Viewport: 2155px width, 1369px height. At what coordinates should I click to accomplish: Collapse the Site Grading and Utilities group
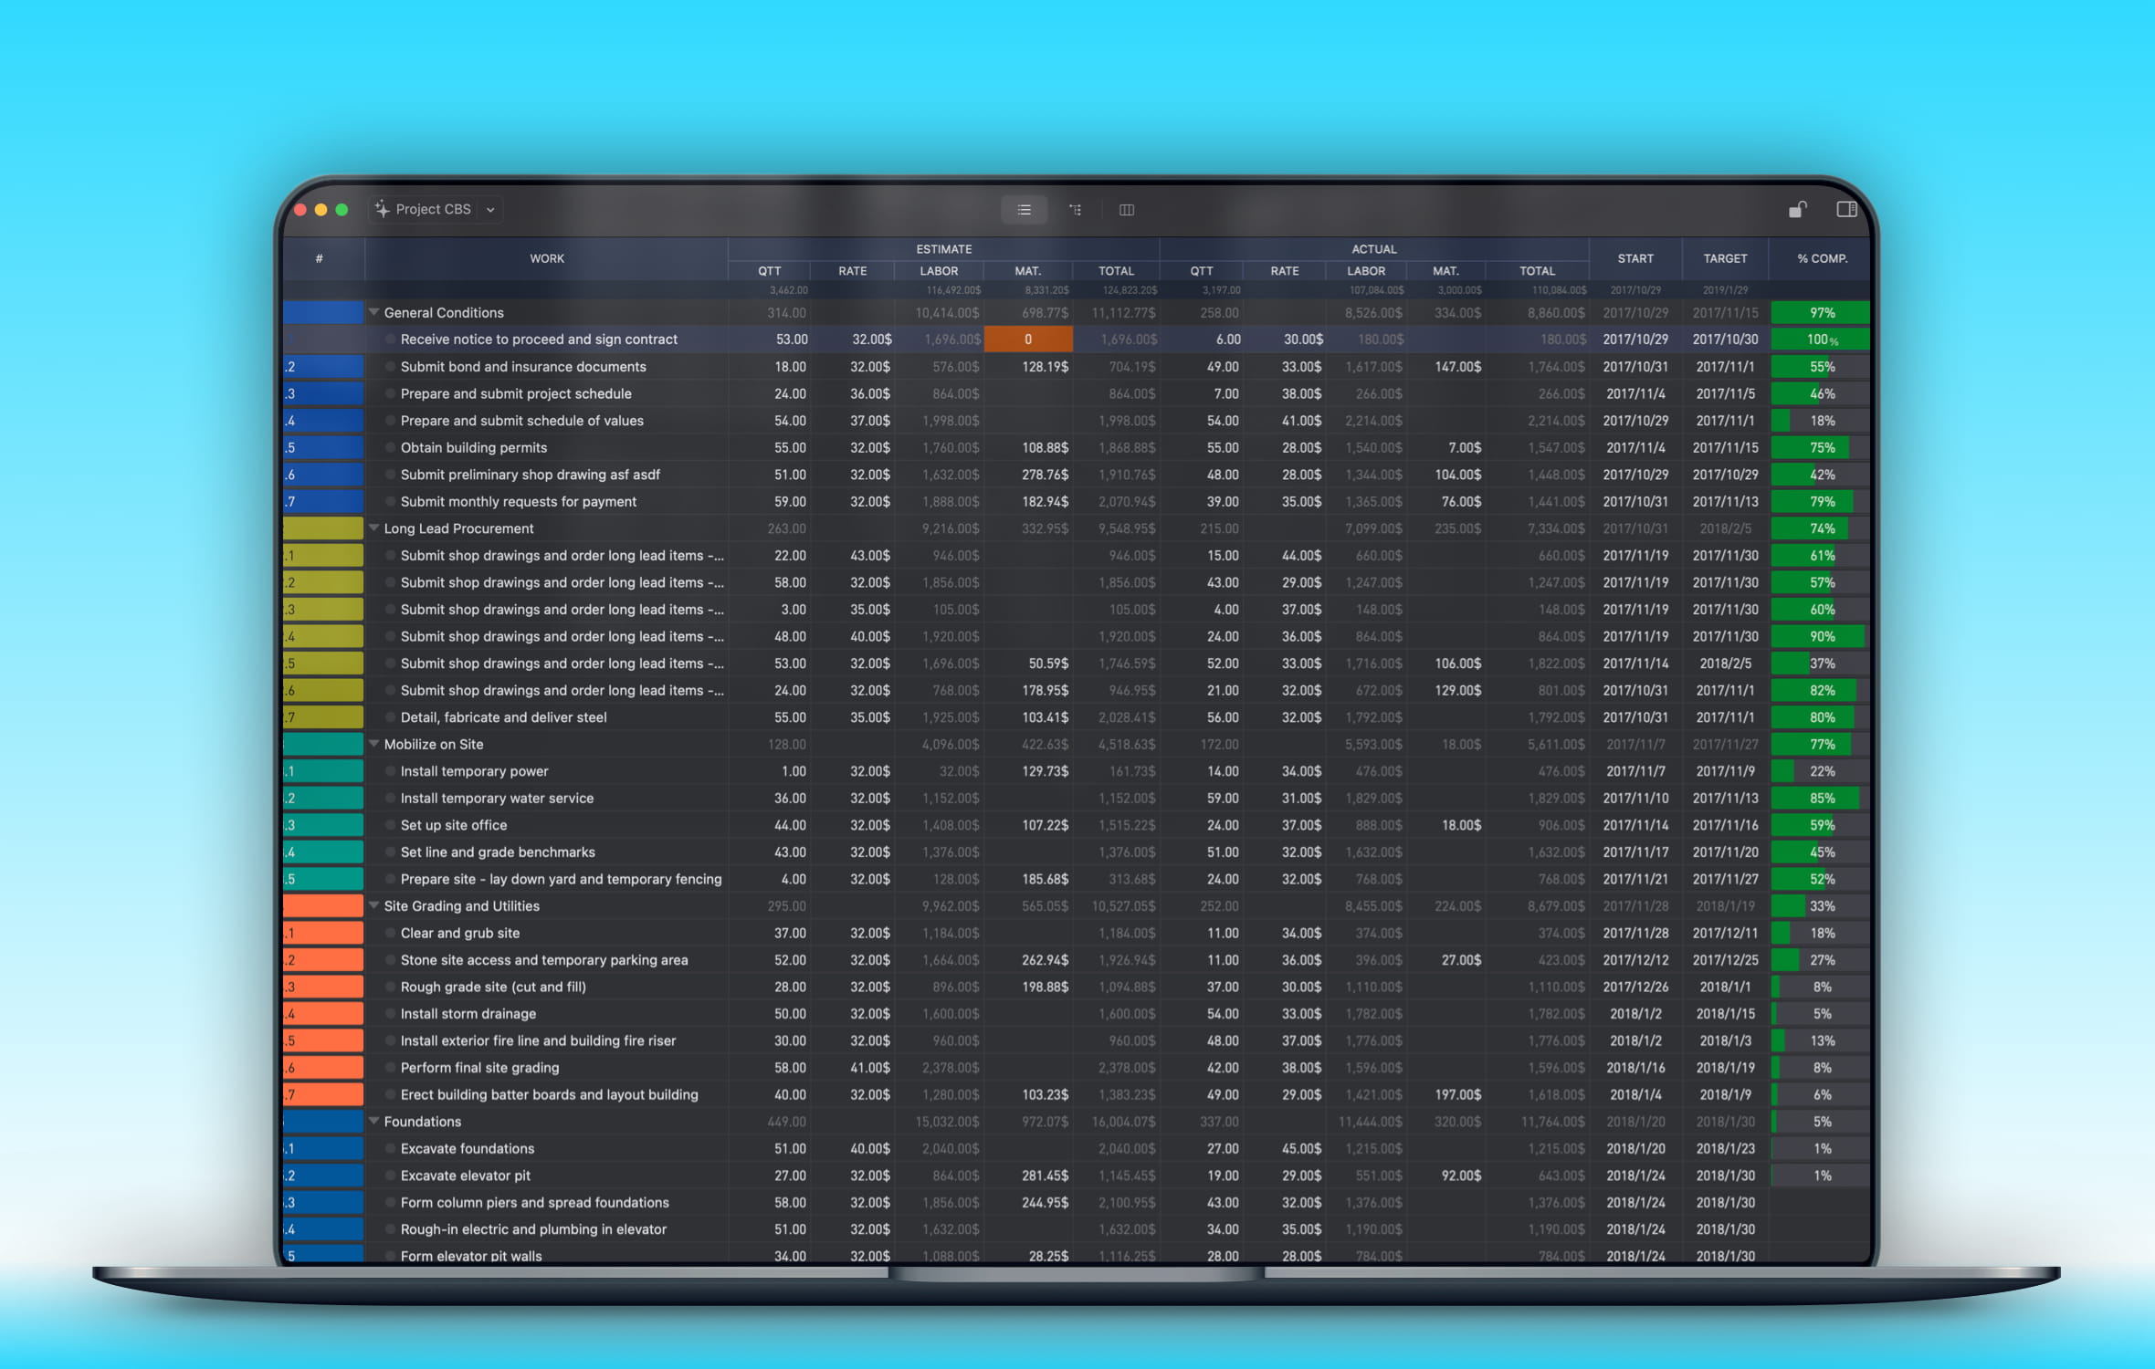coord(373,905)
